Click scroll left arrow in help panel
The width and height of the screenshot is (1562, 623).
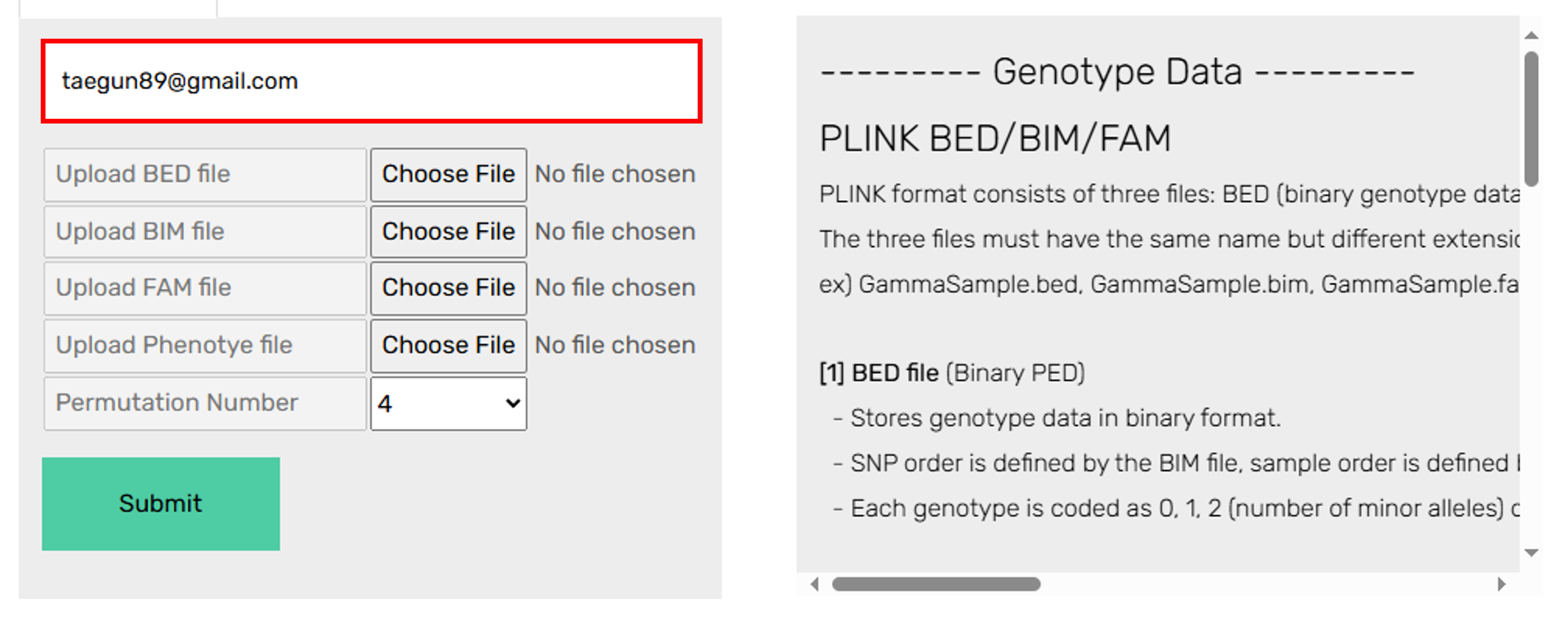815,584
